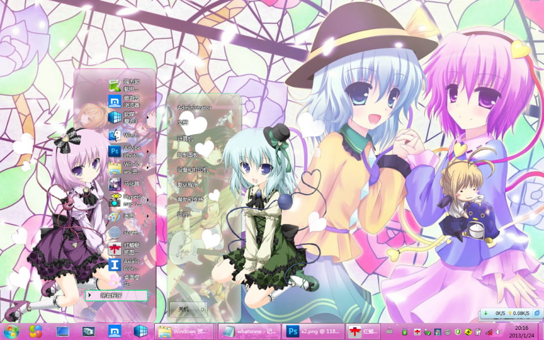
Task: Open 控制面板 (Control Panel) menu entry
Action: click(x=188, y=155)
